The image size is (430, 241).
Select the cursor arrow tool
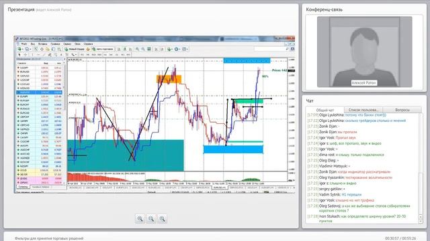[19, 55]
